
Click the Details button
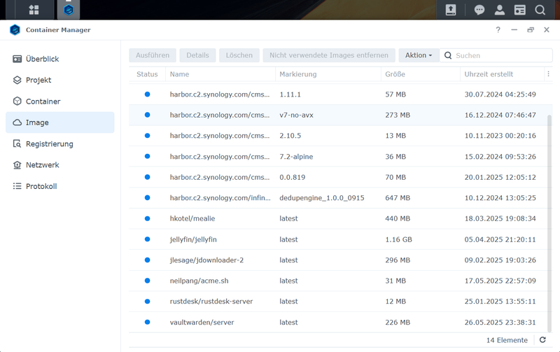coord(197,55)
